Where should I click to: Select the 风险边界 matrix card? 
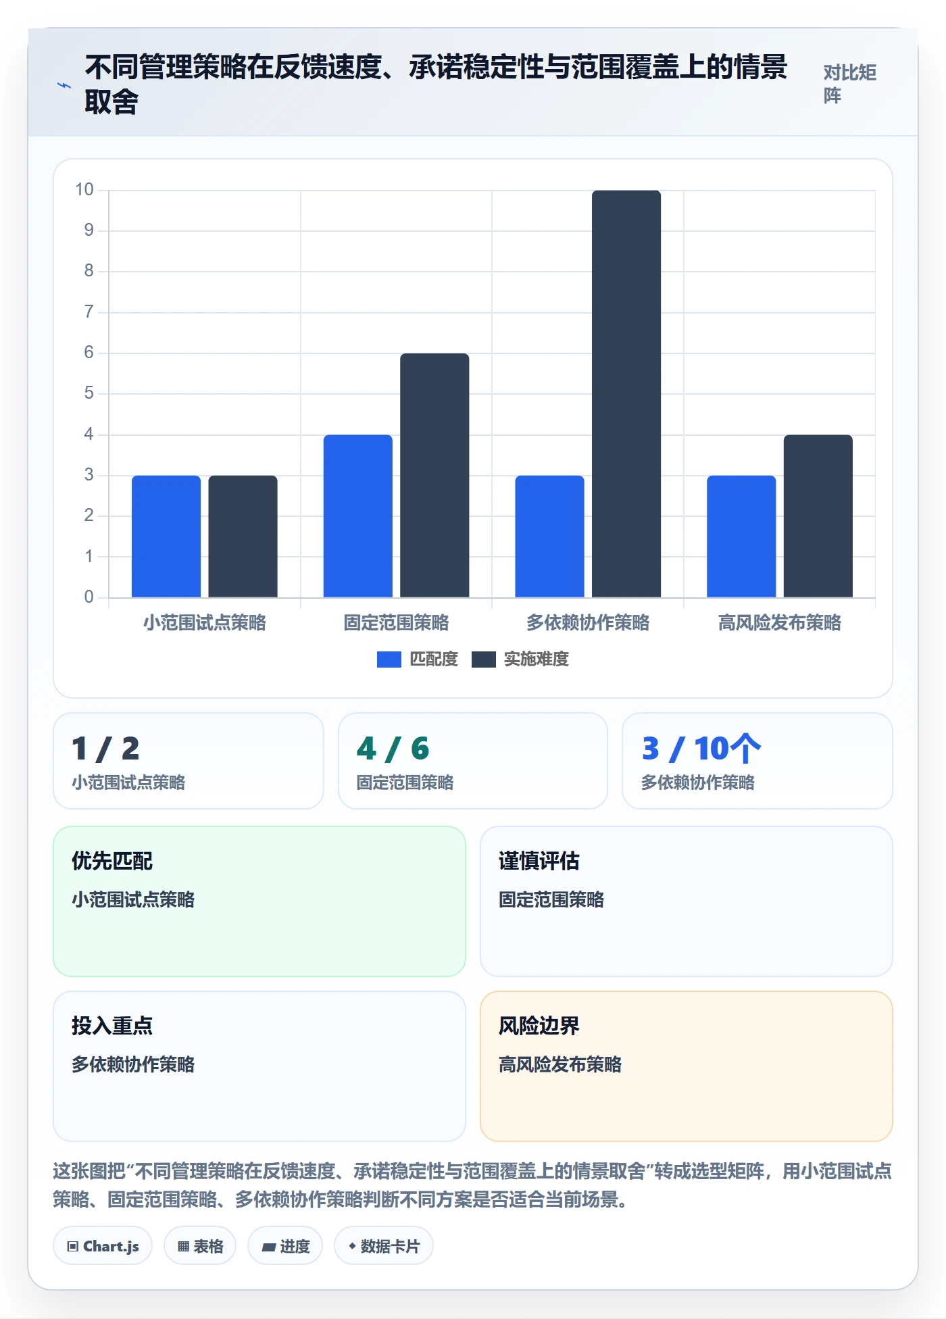click(x=687, y=1066)
